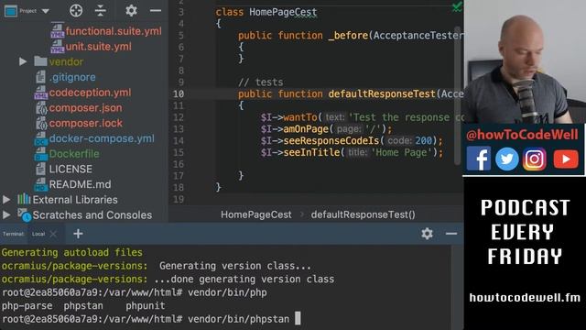This screenshot has height=330, width=586.
Task: Place cursor on defaultResponseTest function name
Action: (382, 93)
